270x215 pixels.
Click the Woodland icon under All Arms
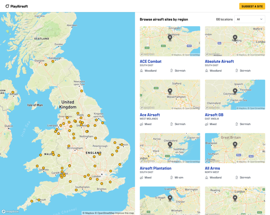coord(207,177)
